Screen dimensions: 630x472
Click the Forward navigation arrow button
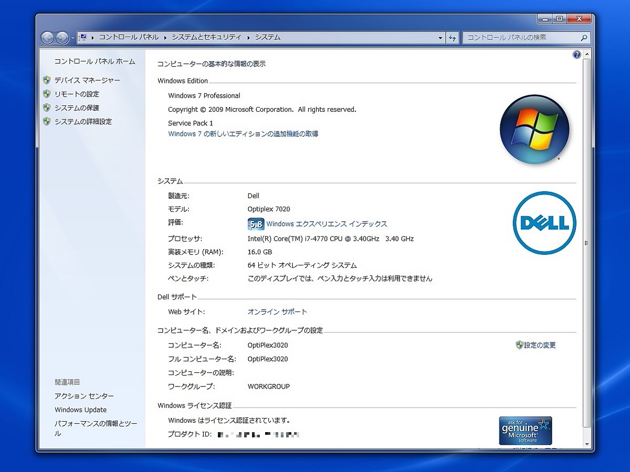tap(62, 38)
